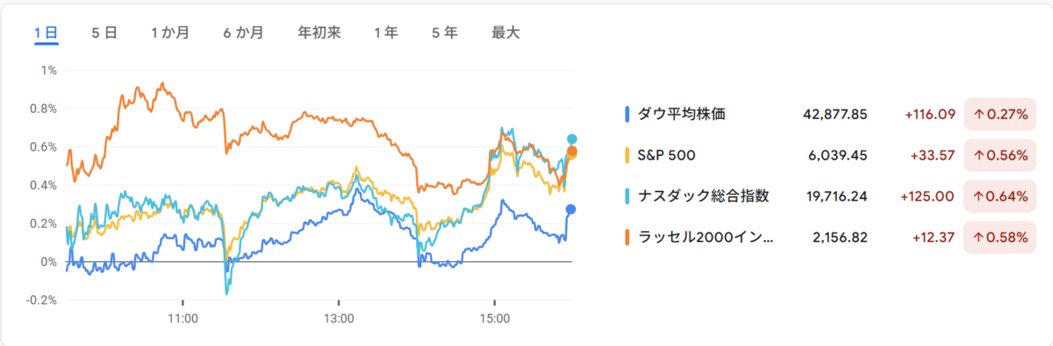Click the light blue Nasdaq endpoint dot
The width and height of the screenshot is (1053, 346).
(571, 139)
